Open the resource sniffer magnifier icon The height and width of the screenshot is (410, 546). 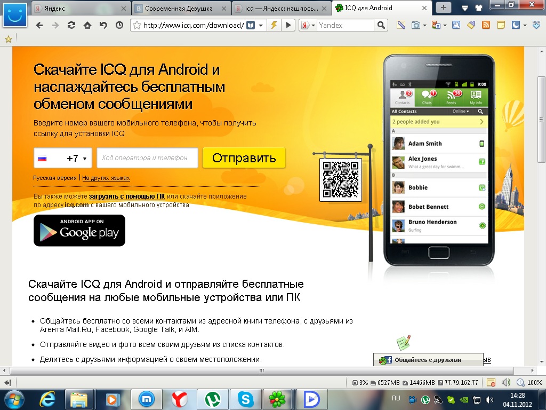click(456, 25)
